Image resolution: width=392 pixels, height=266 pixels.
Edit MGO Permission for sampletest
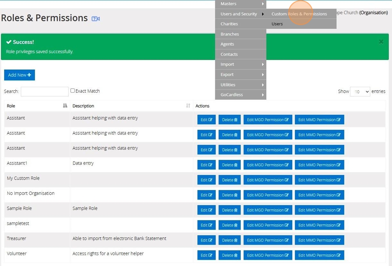[x=268, y=225]
